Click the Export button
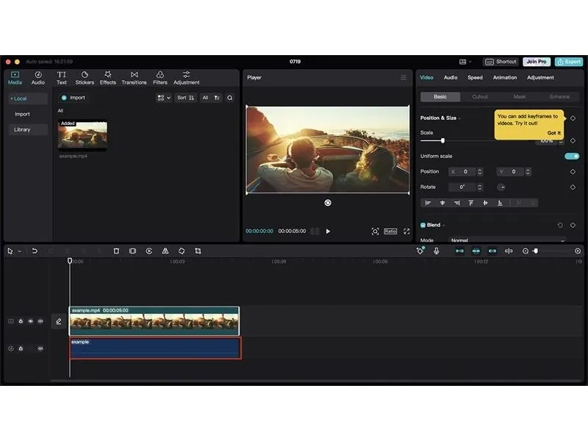 pyautogui.click(x=569, y=62)
